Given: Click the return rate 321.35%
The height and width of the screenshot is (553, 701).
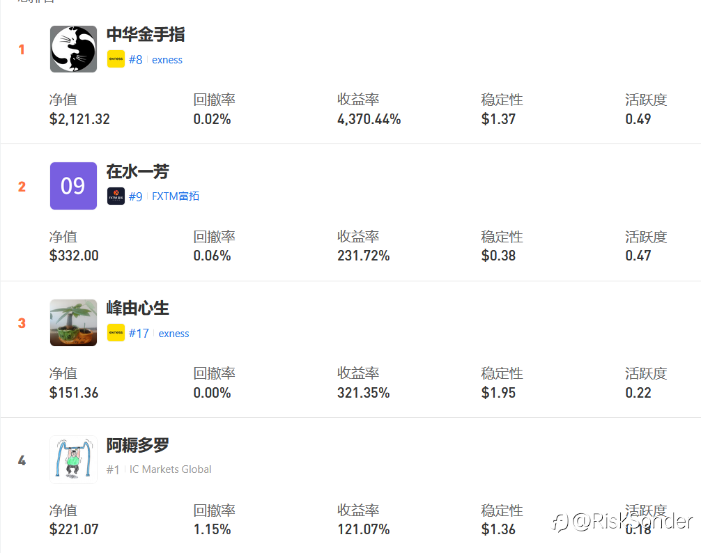Looking at the screenshot, I should [x=364, y=393].
